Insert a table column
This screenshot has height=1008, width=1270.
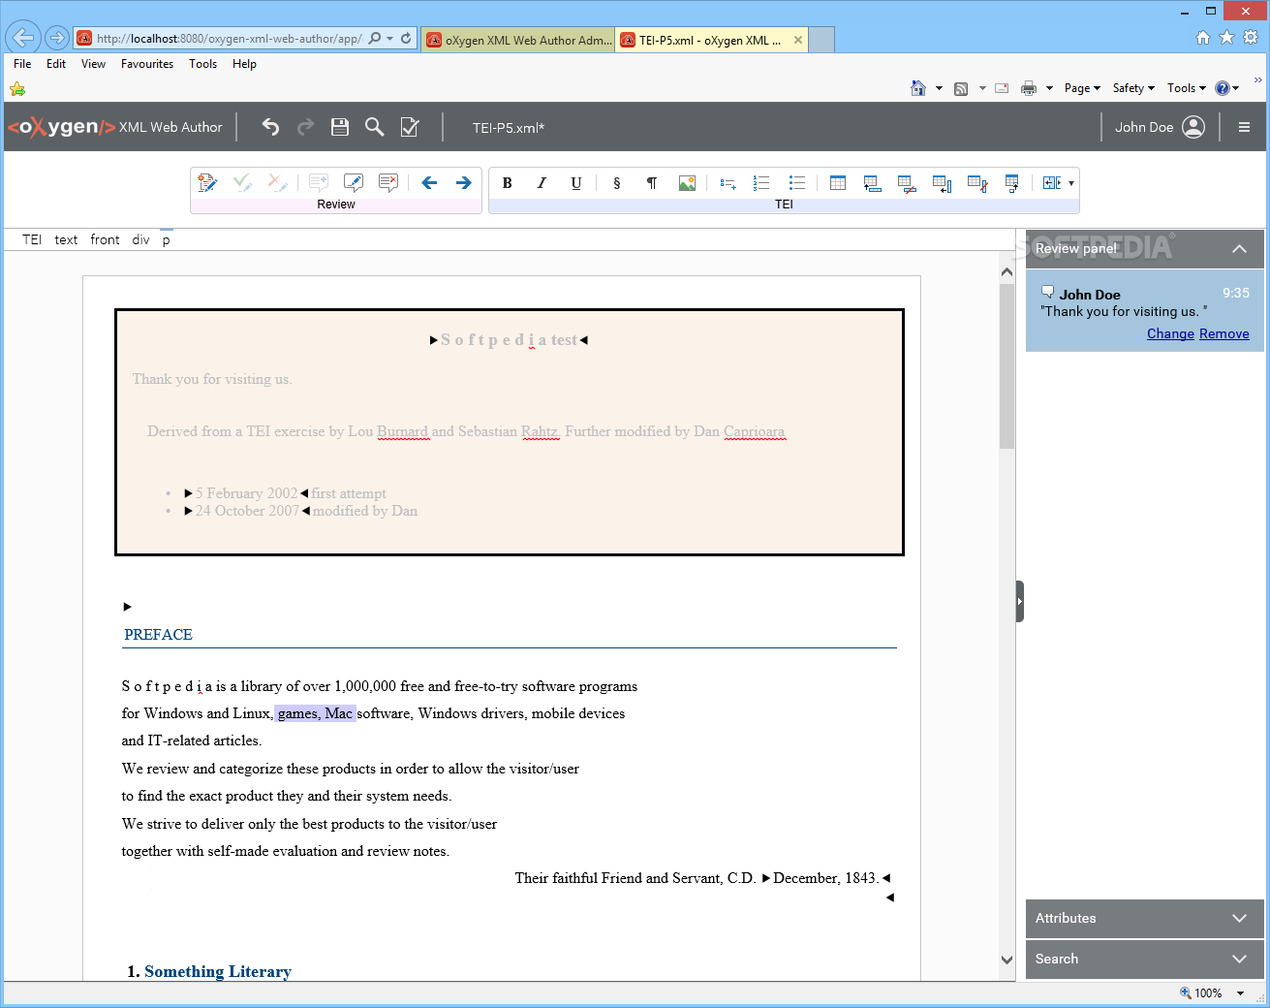click(x=943, y=182)
